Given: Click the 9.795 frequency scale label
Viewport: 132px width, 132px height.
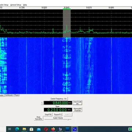Looking at the screenshot, I should (x=22, y=8).
